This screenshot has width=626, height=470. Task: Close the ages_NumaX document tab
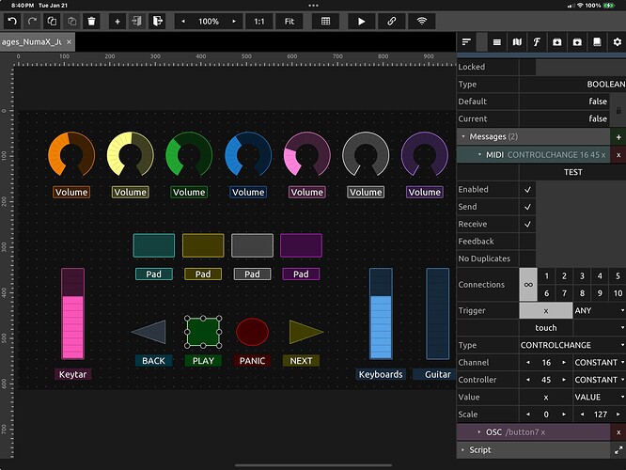pos(69,42)
